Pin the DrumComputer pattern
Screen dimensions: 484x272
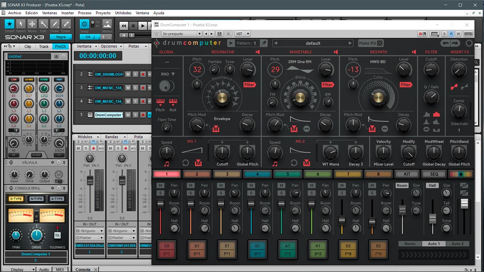264,43
